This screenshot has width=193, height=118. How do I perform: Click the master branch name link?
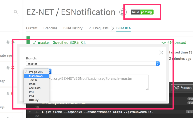coord(44,42)
